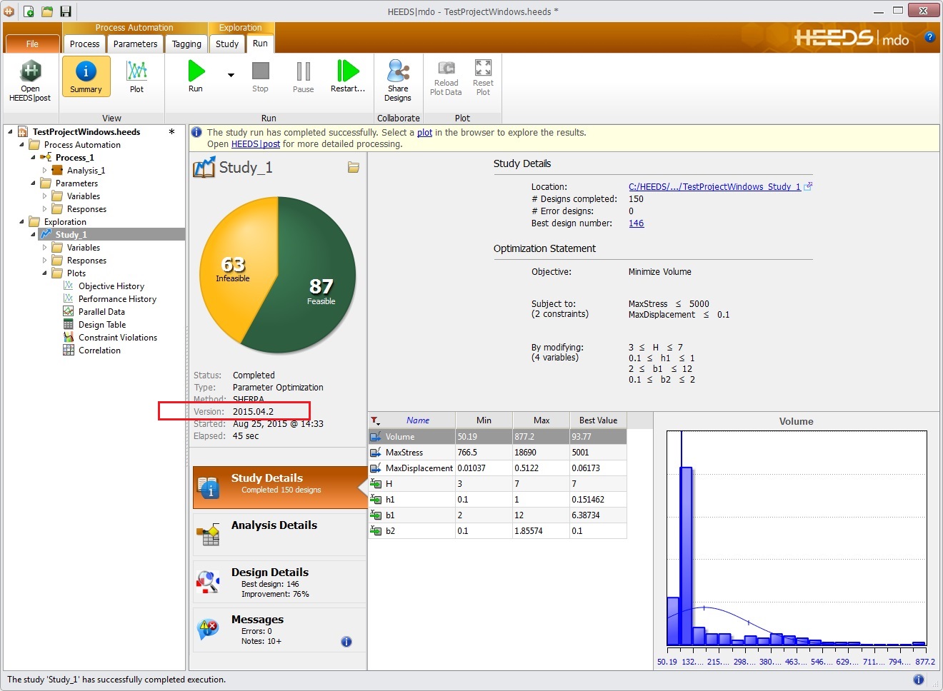Show the Analysis Details panel
The height and width of the screenshot is (691, 943).
(279, 535)
